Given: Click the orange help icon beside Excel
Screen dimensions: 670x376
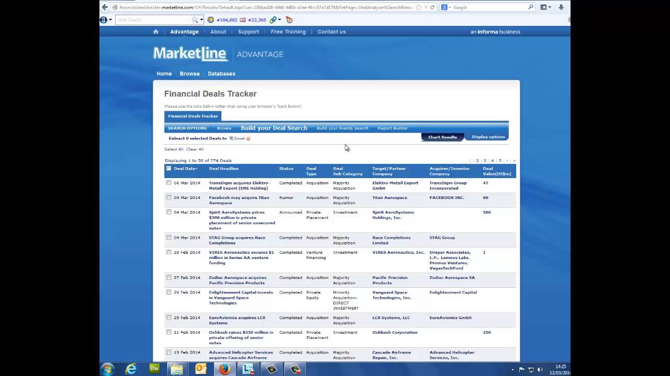Looking at the screenshot, I should click(248, 138).
